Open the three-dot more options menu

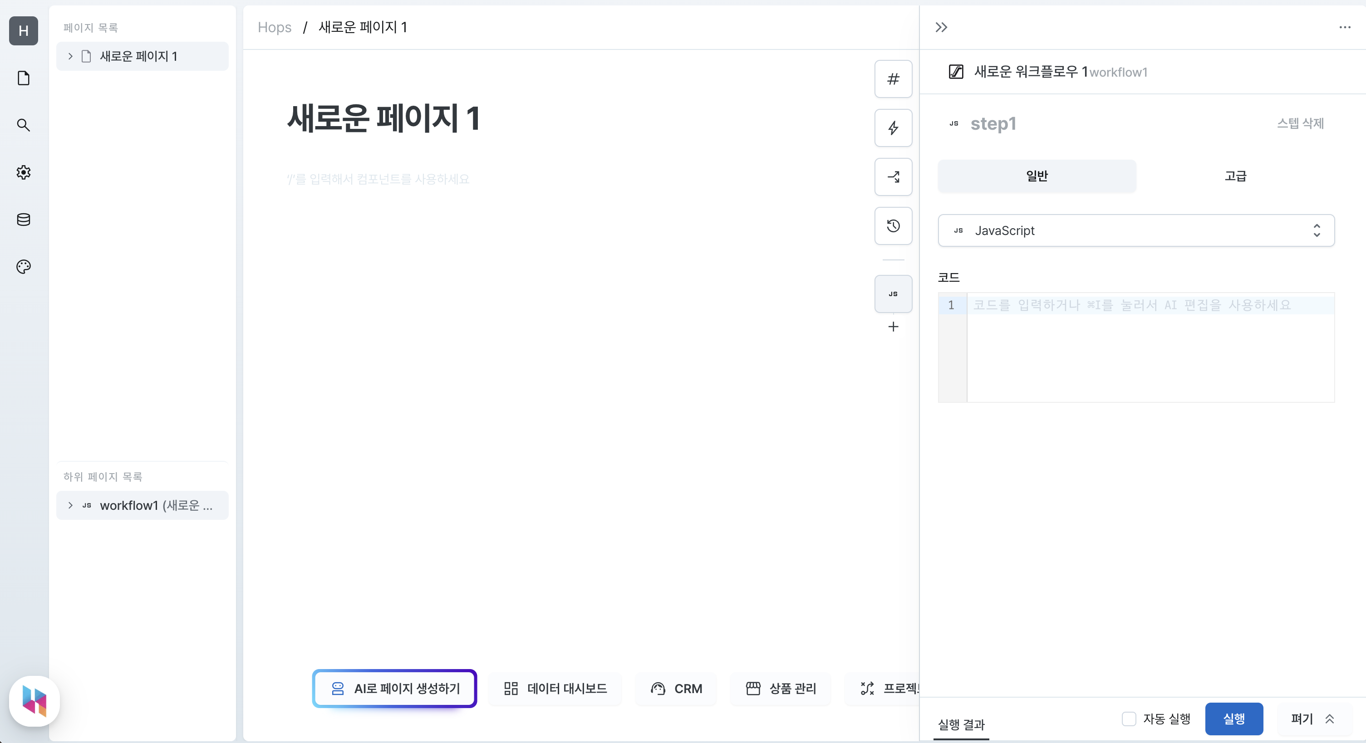(x=1345, y=27)
